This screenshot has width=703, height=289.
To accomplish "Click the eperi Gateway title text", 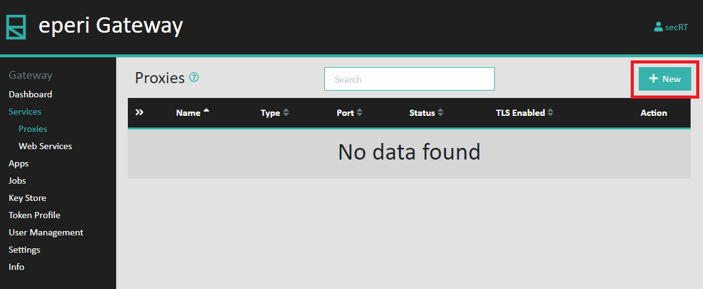I will click(x=111, y=26).
